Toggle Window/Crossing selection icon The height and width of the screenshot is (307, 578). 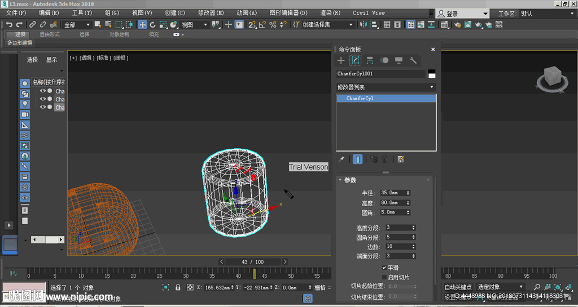click(x=129, y=25)
